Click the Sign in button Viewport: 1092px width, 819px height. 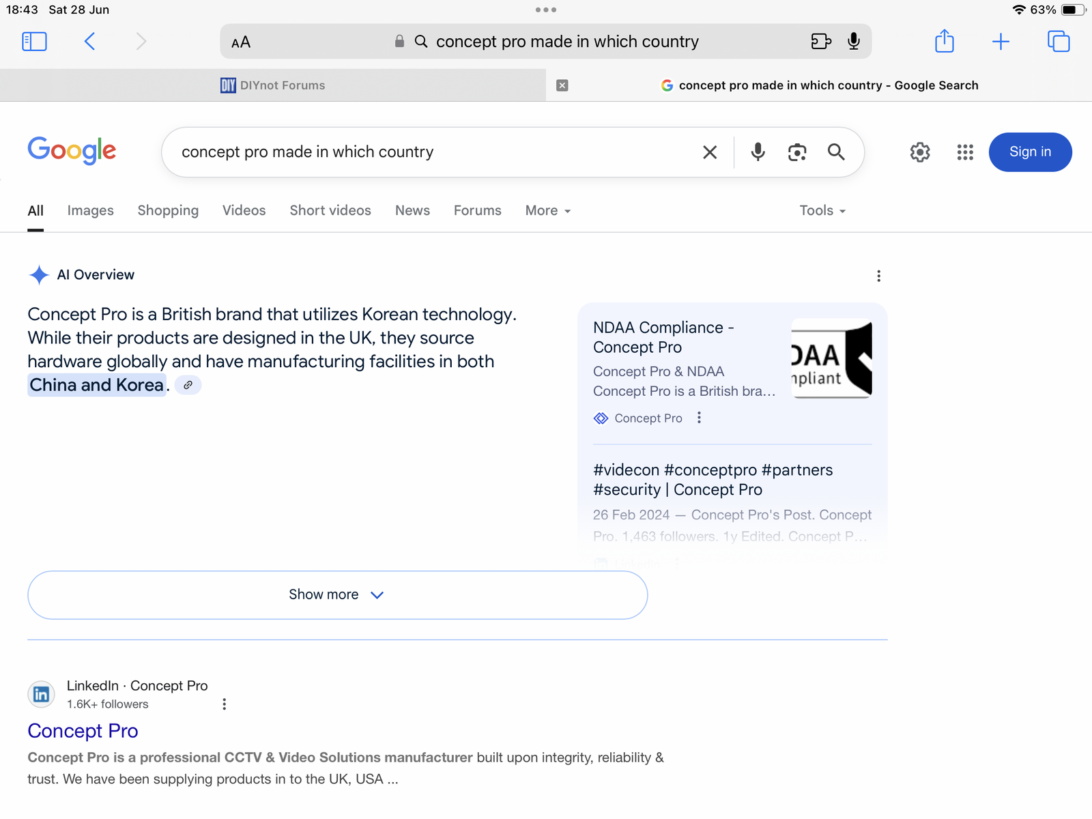tap(1030, 152)
